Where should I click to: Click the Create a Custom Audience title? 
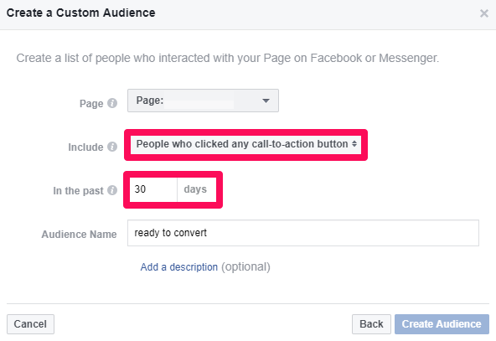tap(81, 13)
